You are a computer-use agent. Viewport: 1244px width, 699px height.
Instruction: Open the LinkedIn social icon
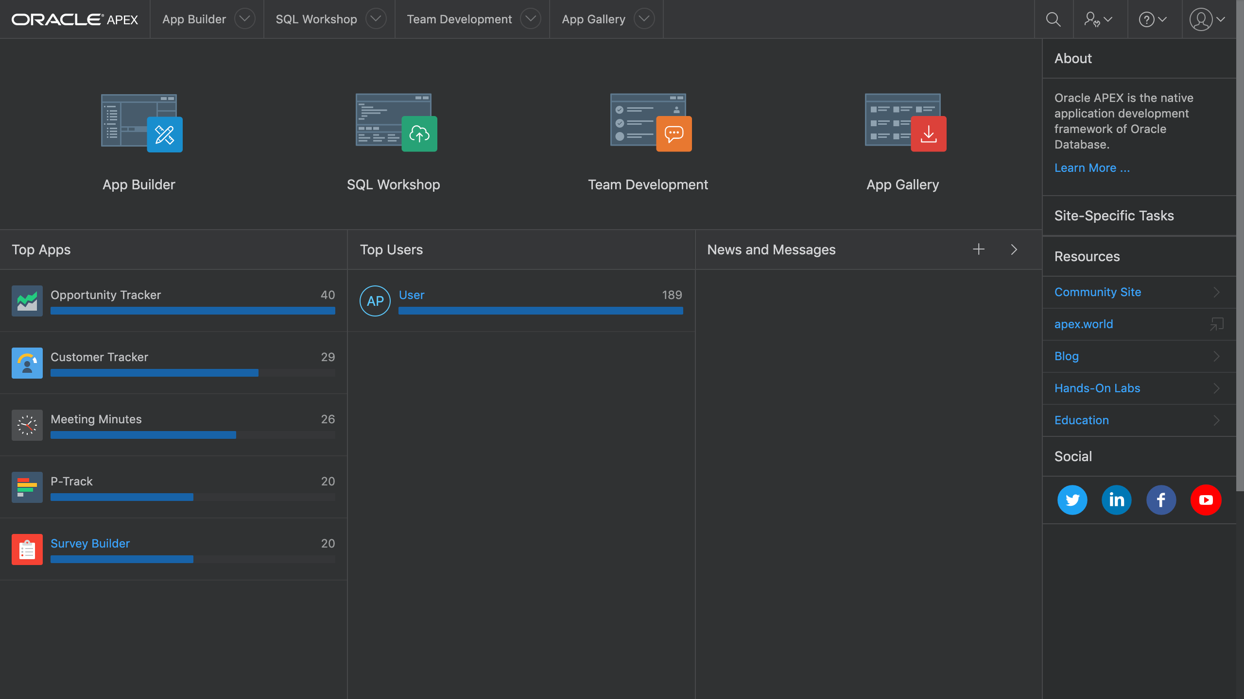coord(1116,500)
